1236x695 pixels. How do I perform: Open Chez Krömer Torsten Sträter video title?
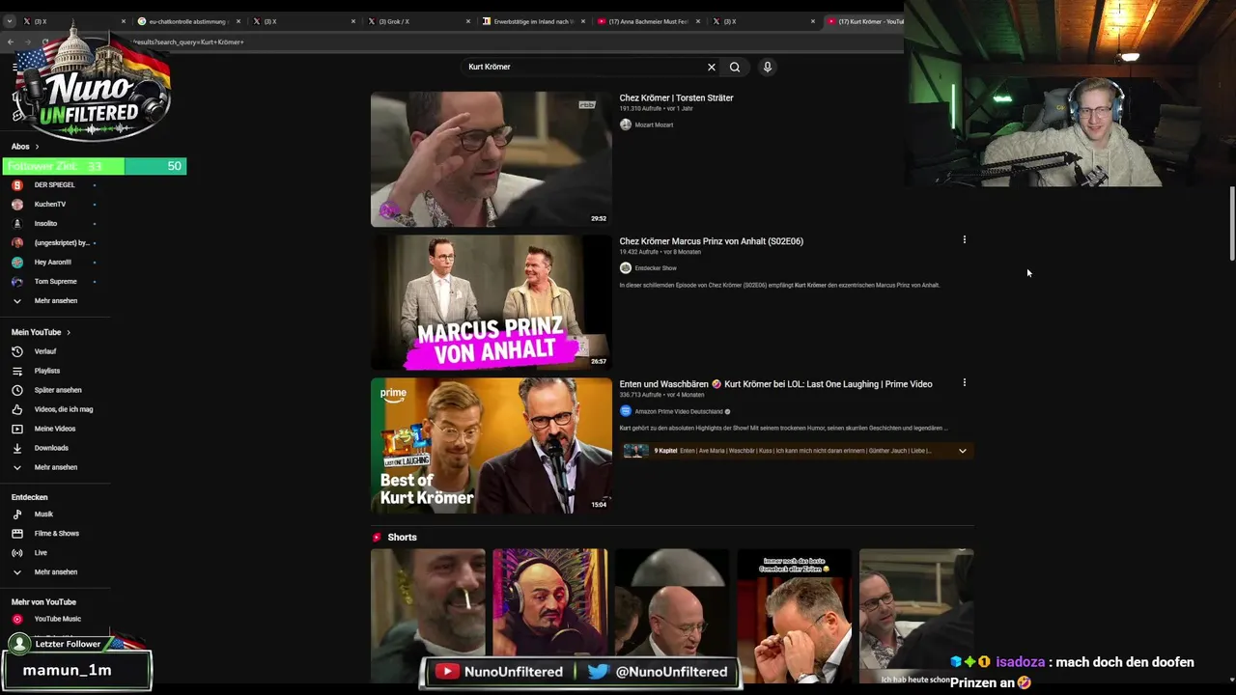click(676, 98)
